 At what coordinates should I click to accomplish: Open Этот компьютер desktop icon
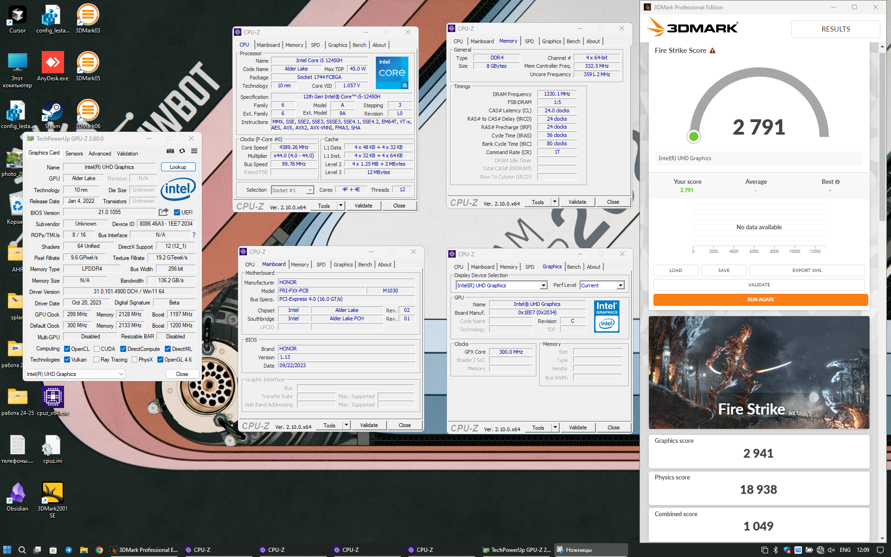point(17,70)
